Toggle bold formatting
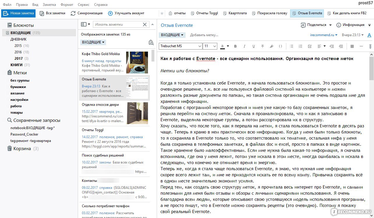The image size is (374, 218). (x=235, y=46)
